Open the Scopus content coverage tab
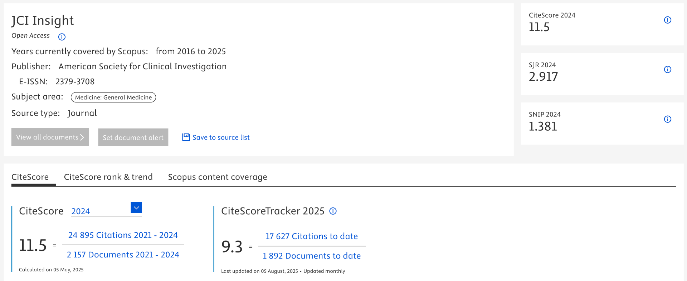The image size is (687, 281). 218,177
